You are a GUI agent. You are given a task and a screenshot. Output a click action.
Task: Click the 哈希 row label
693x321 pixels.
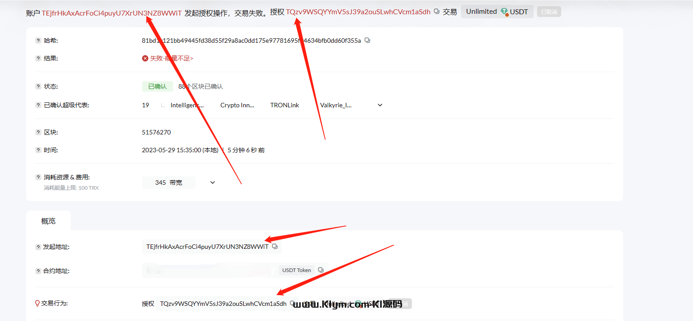(51, 41)
